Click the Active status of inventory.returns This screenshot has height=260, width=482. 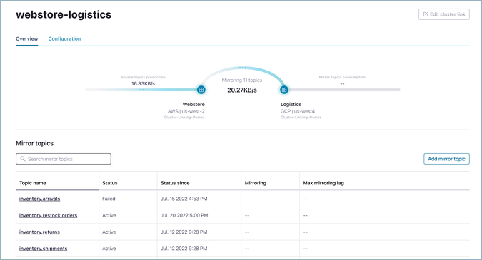[109, 232]
